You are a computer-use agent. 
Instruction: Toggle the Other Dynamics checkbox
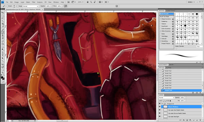[x=161, y=31]
